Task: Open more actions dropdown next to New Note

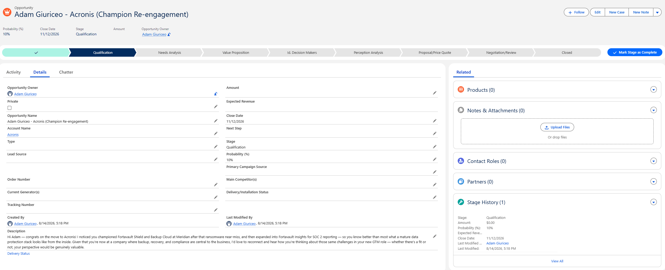Action: [x=657, y=12]
